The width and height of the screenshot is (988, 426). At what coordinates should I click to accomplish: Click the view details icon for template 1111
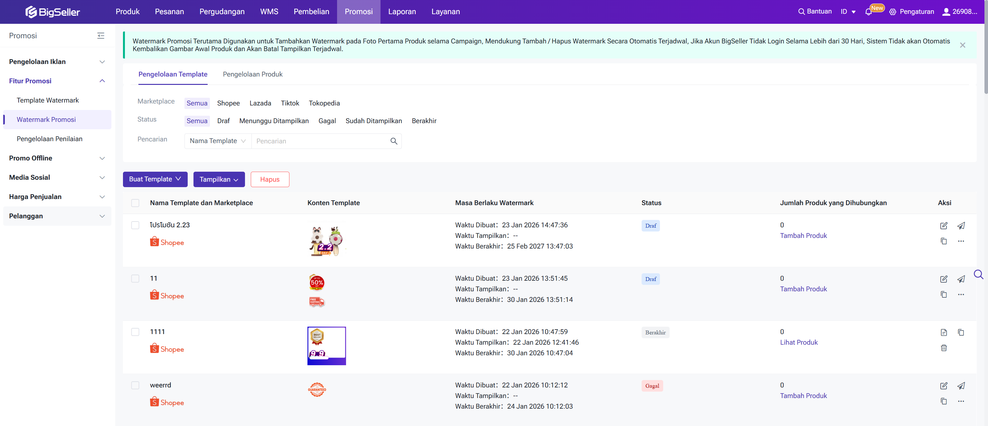[944, 332]
